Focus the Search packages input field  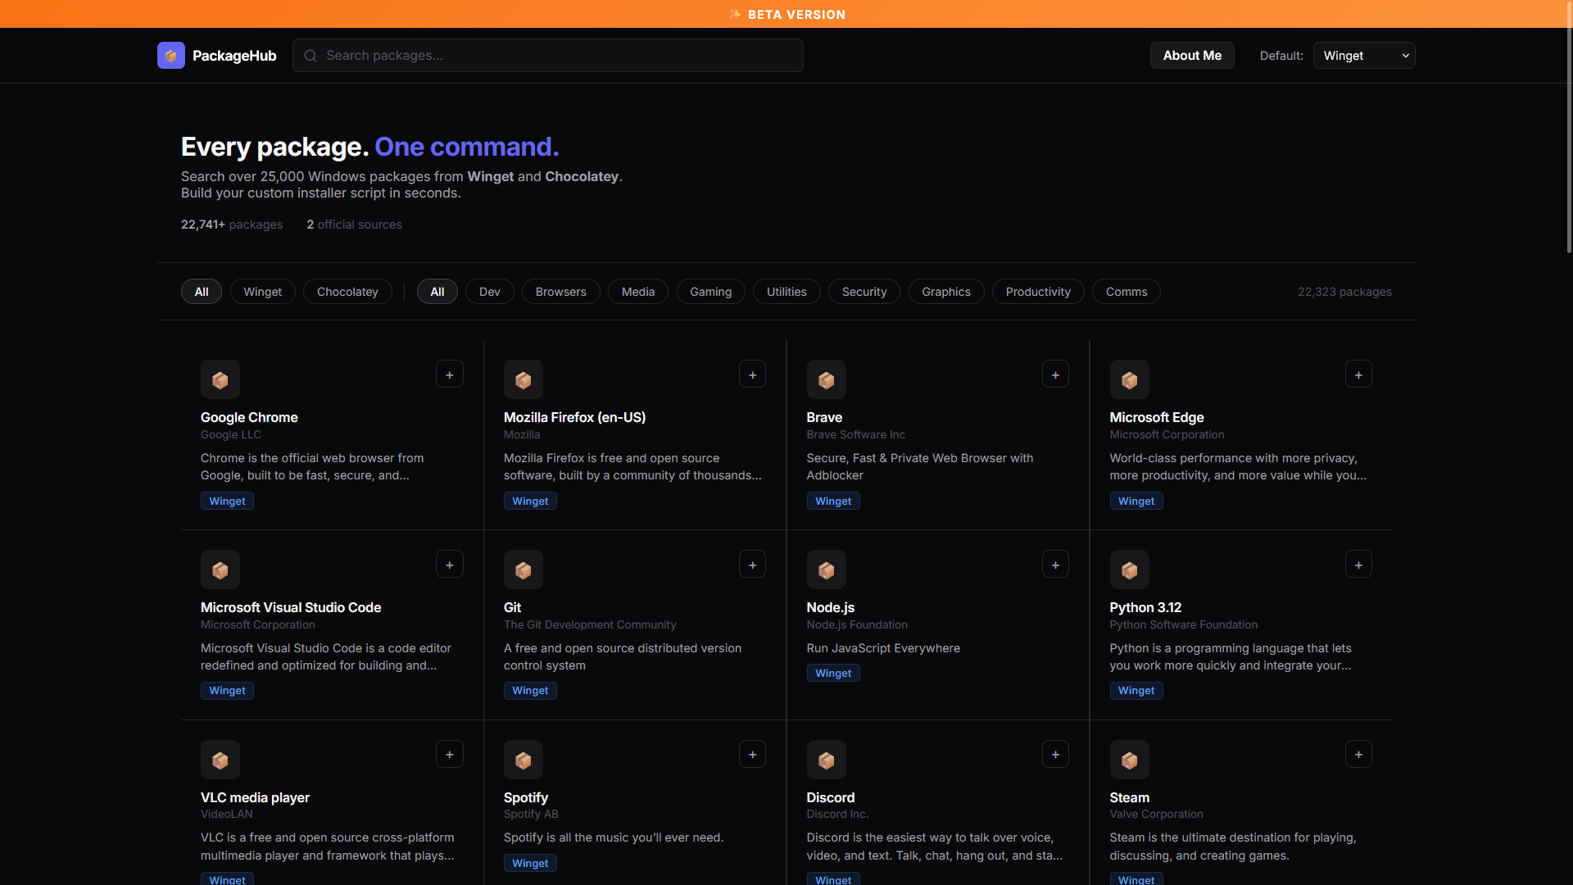coord(548,56)
